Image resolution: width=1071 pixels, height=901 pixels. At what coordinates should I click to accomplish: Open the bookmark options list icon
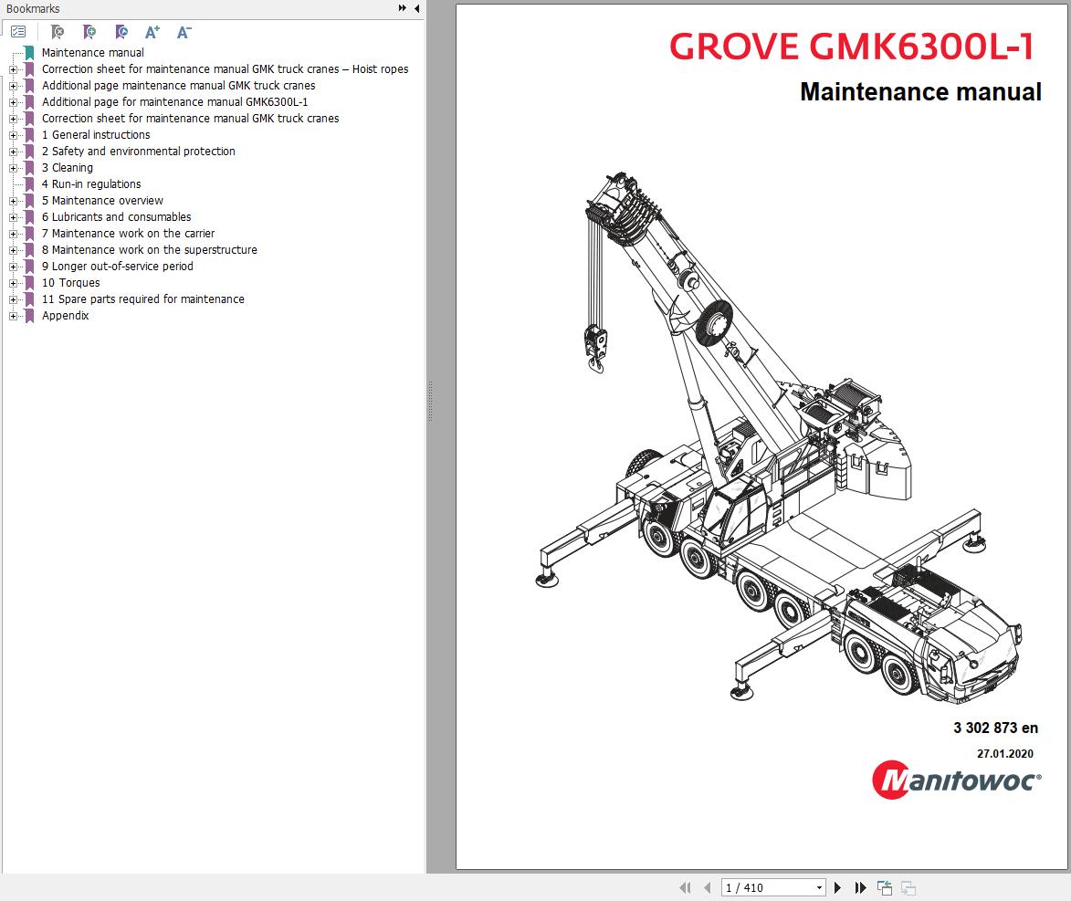[17, 32]
